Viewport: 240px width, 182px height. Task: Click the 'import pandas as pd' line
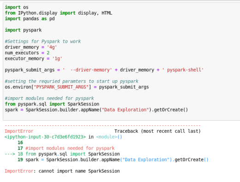(x=30, y=18)
